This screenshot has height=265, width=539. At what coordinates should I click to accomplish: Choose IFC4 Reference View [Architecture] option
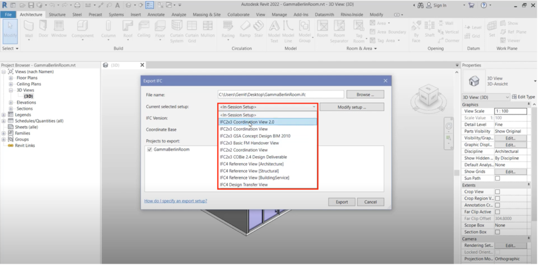pyautogui.click(x=268, y=164)
